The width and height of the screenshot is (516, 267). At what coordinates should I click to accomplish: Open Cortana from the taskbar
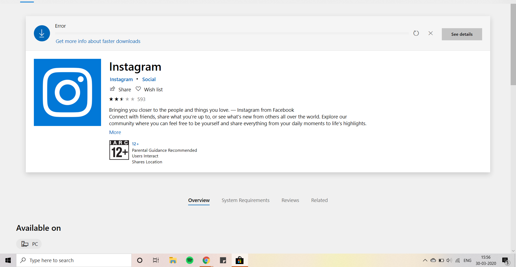point(140,260)
